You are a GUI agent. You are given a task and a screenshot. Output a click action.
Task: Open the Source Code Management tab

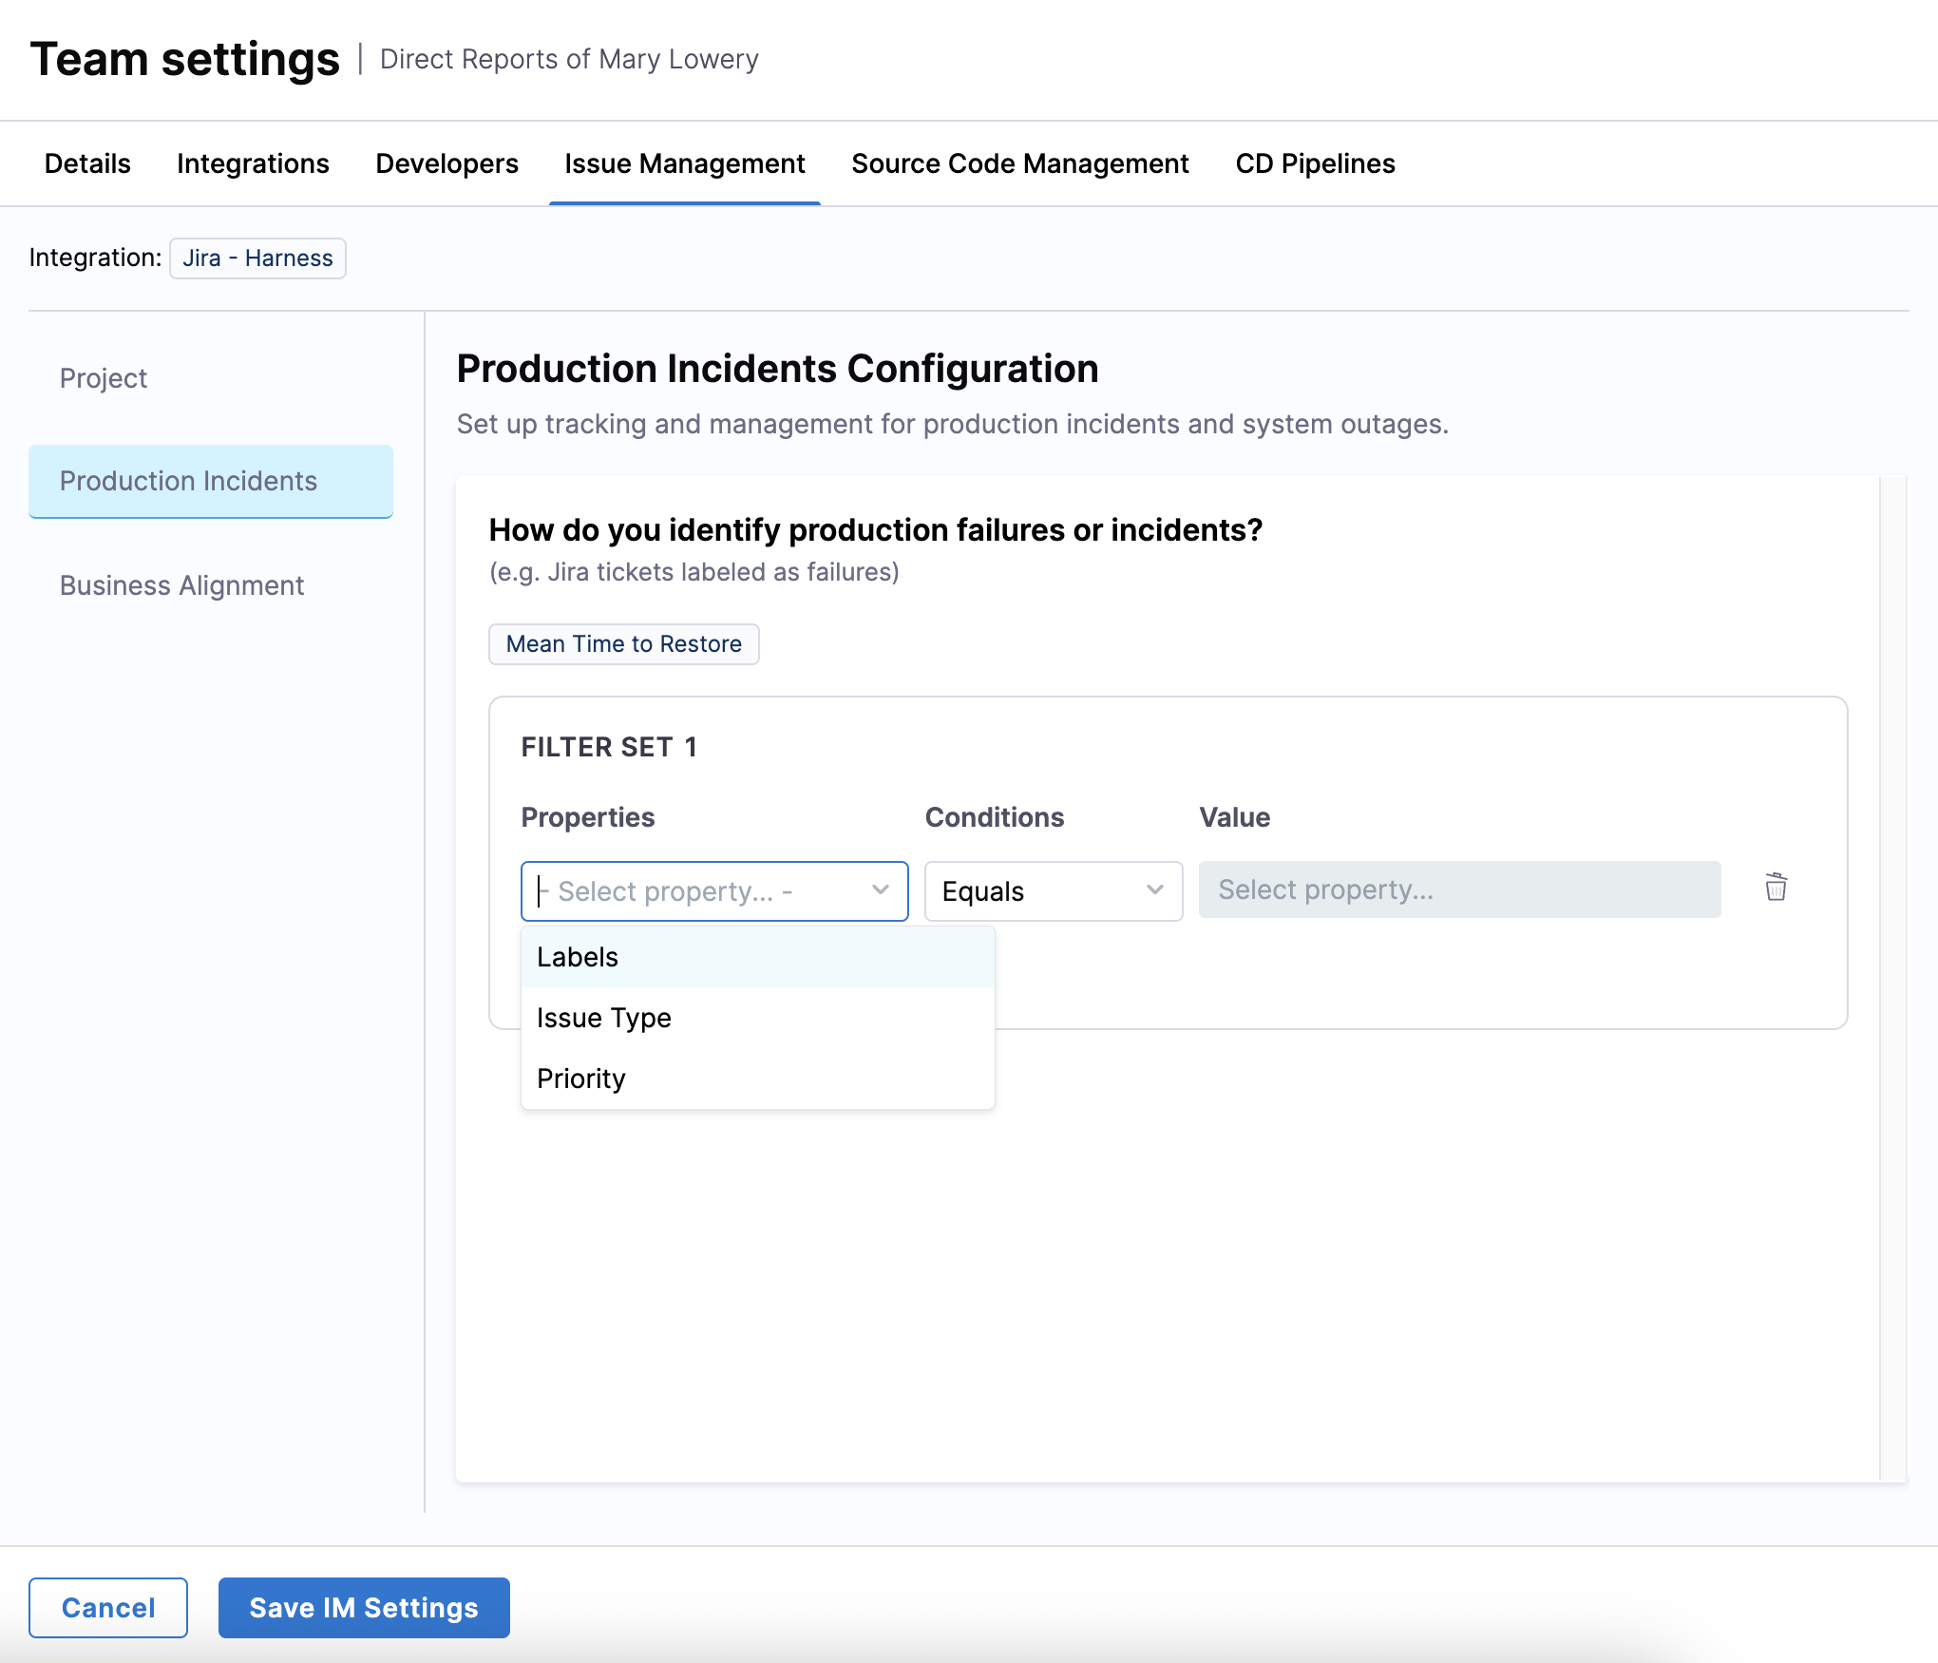pyautogui.click(x=1019, y=163)
